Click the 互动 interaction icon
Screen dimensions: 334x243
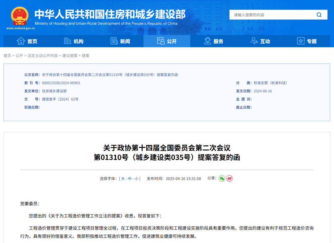coord(254,41)
